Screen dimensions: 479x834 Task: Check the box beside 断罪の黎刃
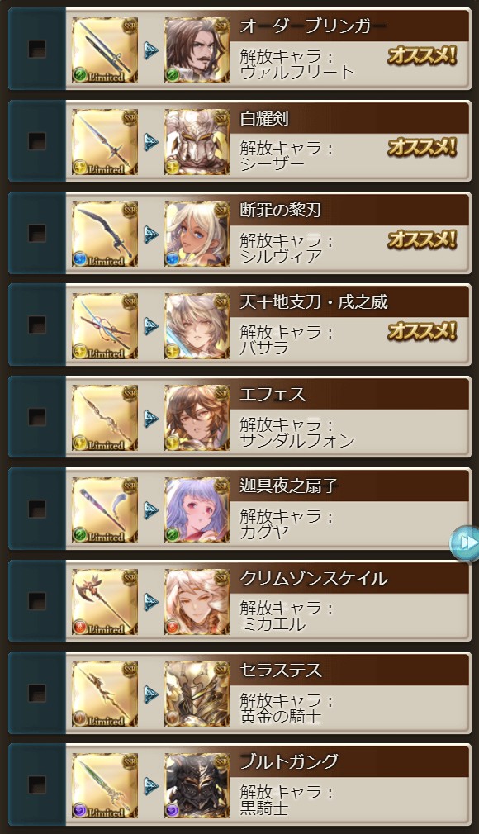point(36,234)
